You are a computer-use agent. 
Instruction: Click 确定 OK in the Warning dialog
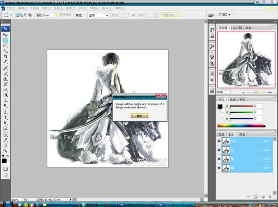tap(140, 116)
